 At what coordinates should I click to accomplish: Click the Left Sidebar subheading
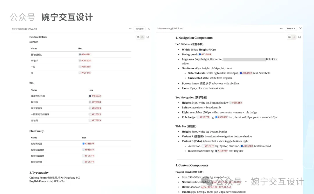point(190,44)
